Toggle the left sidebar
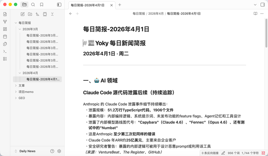 (x=59, y=5)
